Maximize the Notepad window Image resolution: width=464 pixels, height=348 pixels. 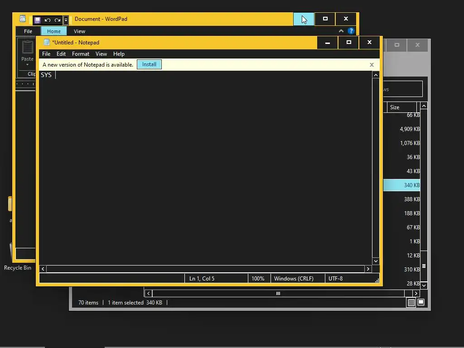click(348, 43)
